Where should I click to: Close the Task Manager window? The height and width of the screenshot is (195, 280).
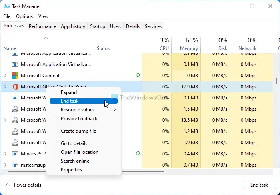point(270,6)
